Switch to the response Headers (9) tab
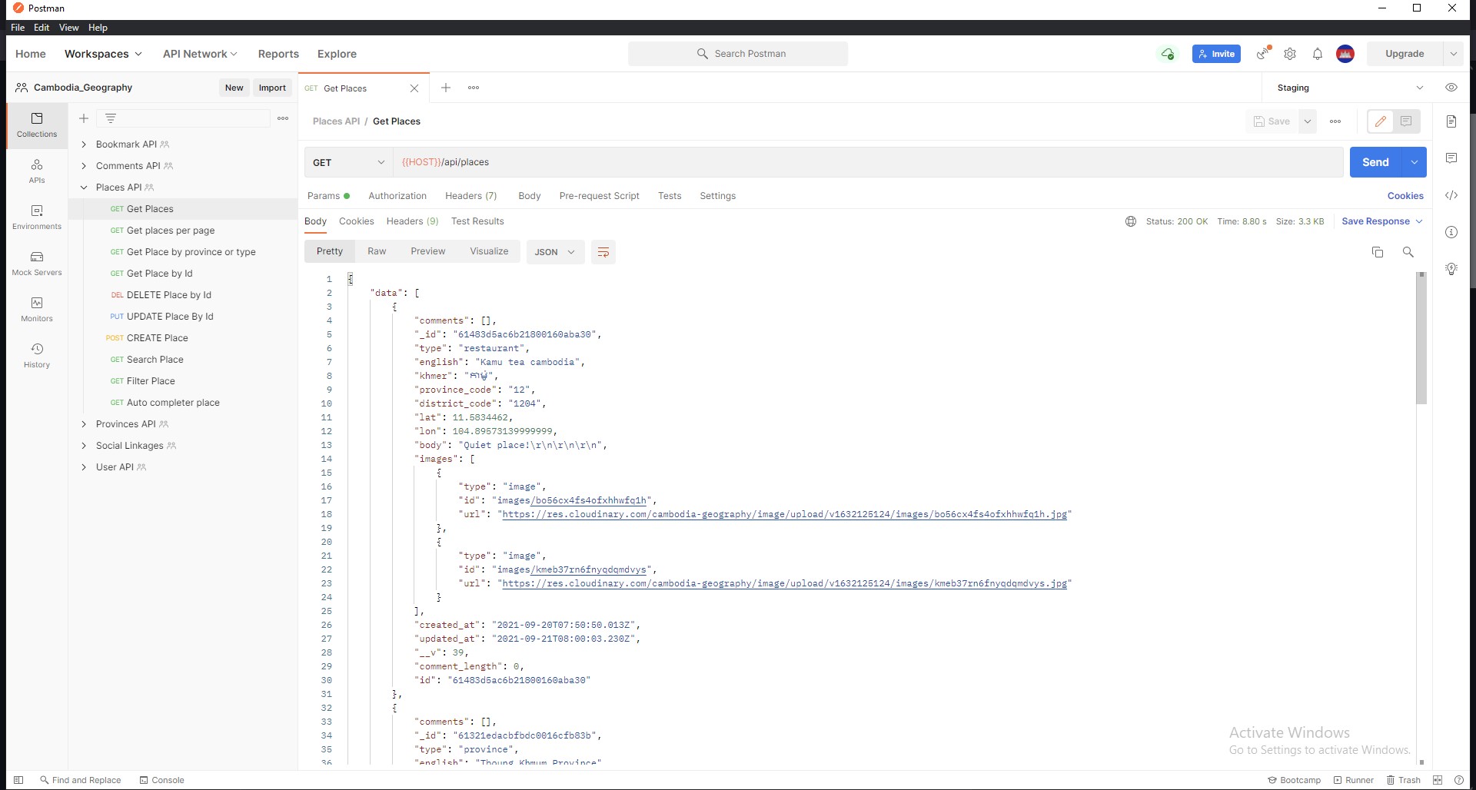Image resolution: width=1476 pixels, height=790 pixels. [412, 221]
